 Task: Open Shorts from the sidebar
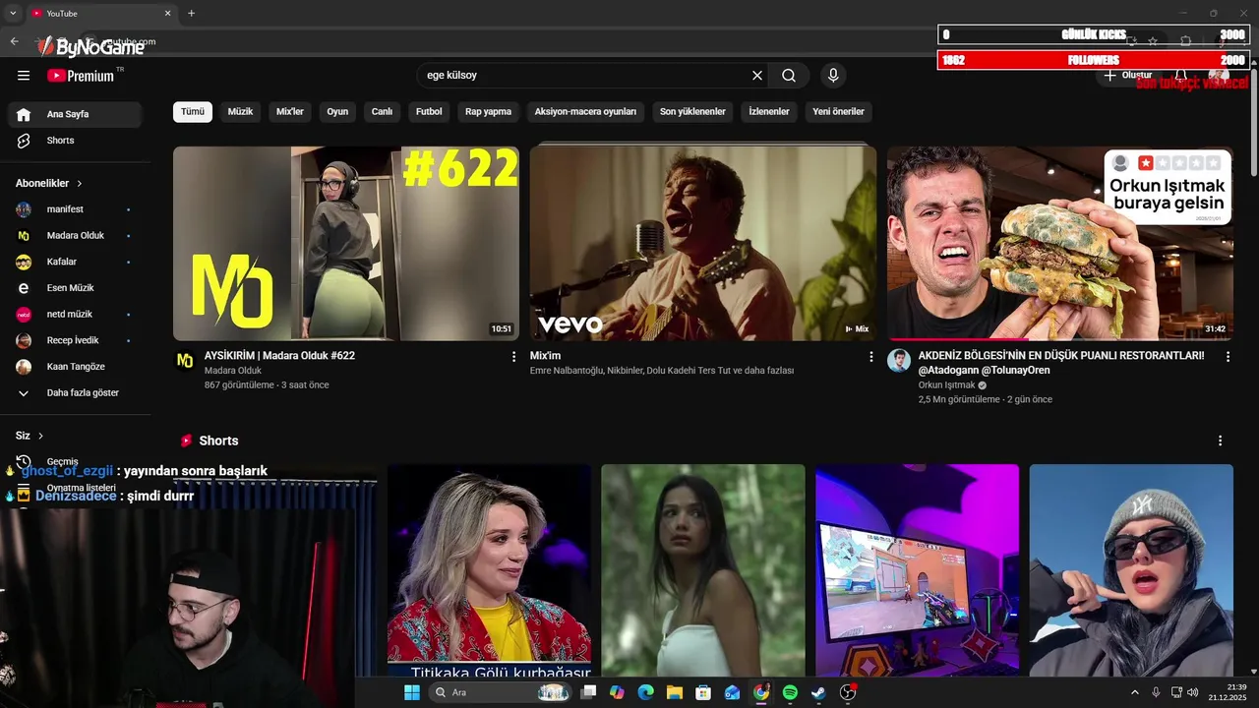(75, 141)
